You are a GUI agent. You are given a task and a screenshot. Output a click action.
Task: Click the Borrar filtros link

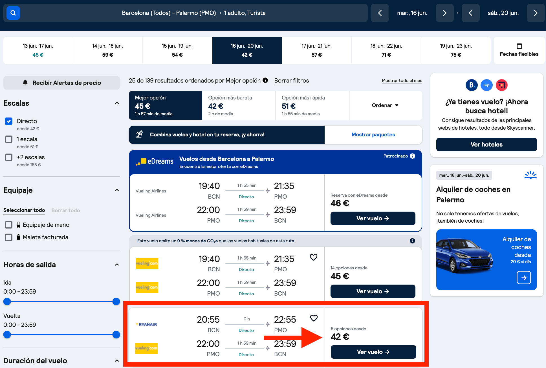pyautogui.click(x=292, y=81)
